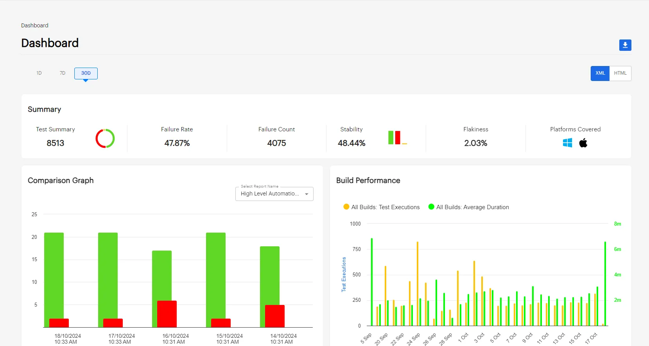Click the Failure Count value 4075
The image size is (649, 346).
point(276,143)
